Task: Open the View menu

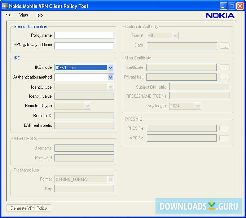Action: pos(23,15)
